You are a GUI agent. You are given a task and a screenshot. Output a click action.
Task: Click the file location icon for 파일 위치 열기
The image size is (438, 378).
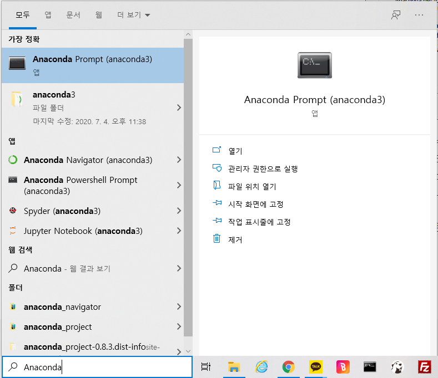click(217, 185)
